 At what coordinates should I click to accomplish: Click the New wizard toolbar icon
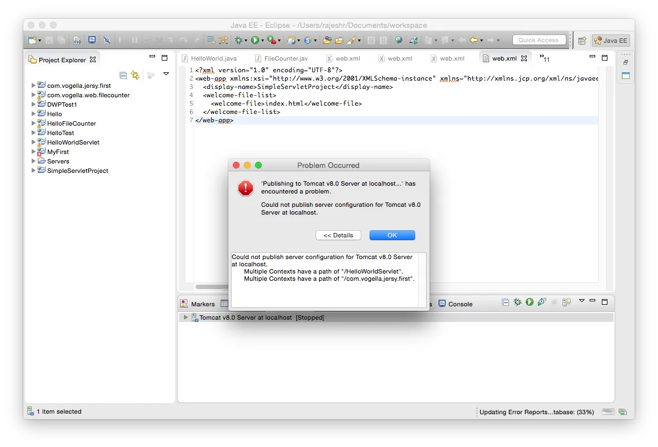pyautogui.click(x=32, y=40)
